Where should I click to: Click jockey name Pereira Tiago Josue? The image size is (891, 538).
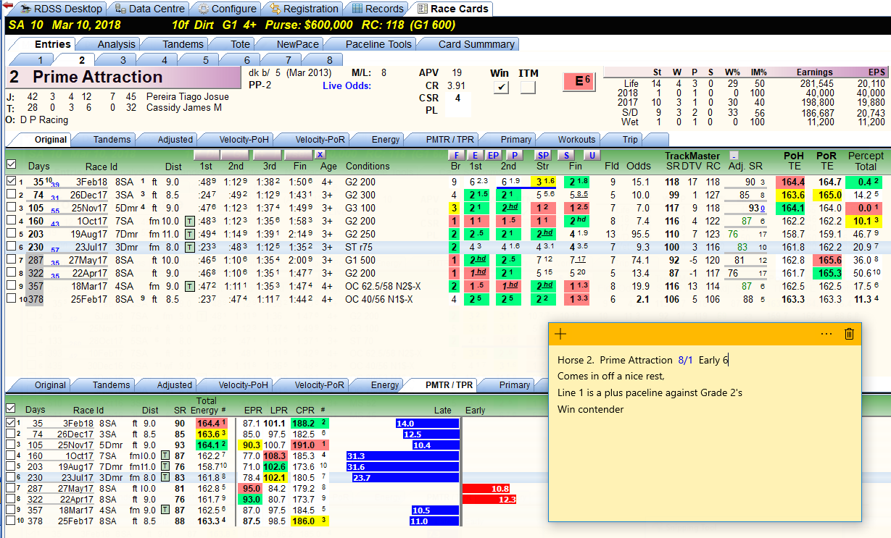tap(188, 96)
